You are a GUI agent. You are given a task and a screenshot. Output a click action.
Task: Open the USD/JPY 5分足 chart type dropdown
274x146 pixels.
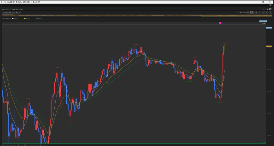coord(11,12)
